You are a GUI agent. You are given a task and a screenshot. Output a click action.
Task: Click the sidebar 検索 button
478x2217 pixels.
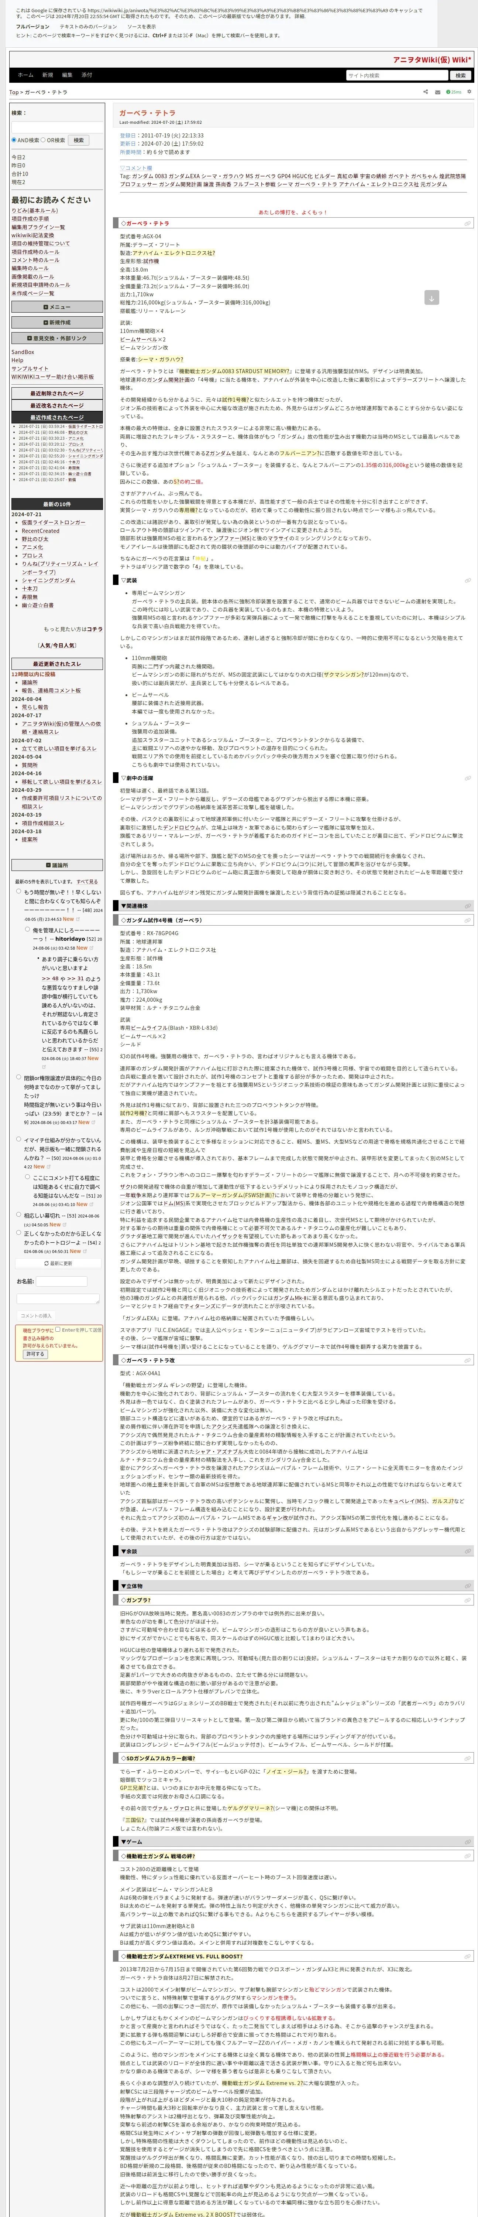(78, 140)
